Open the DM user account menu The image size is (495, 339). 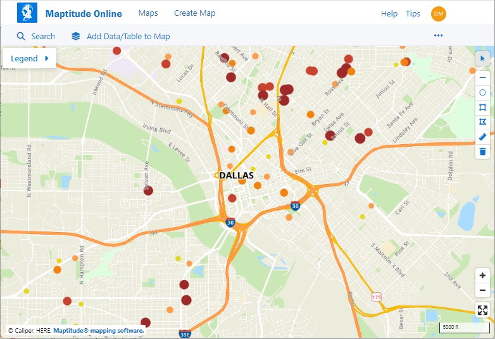click(438, 14)
